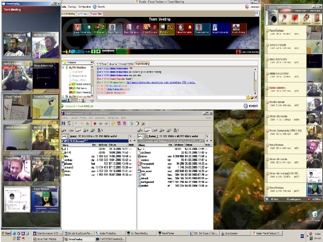Click the clock icon in Koala status bar

pos(245,106)
